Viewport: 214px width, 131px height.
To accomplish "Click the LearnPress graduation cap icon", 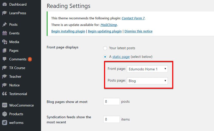I will pyautogui.click(x=4, y=13).
